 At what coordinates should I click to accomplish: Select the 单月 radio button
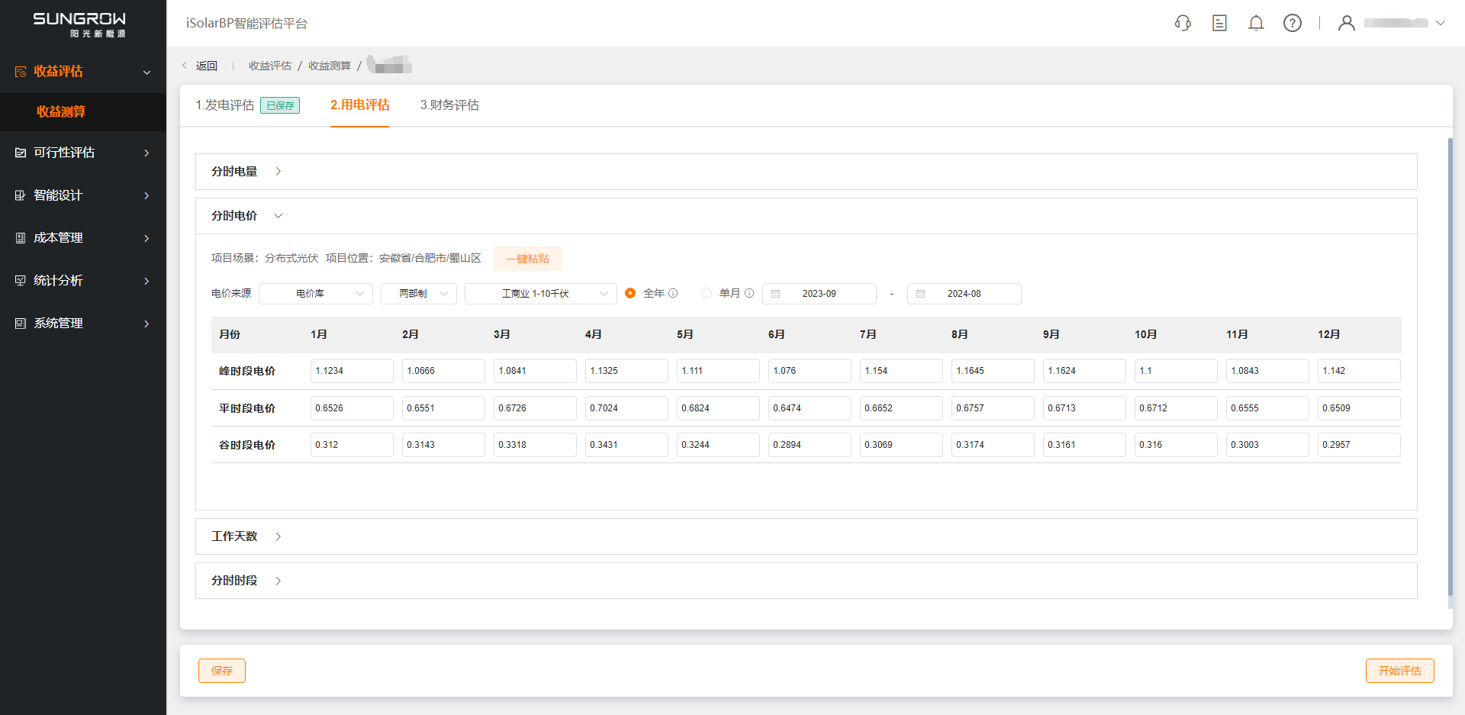click(x=707, y=294)
